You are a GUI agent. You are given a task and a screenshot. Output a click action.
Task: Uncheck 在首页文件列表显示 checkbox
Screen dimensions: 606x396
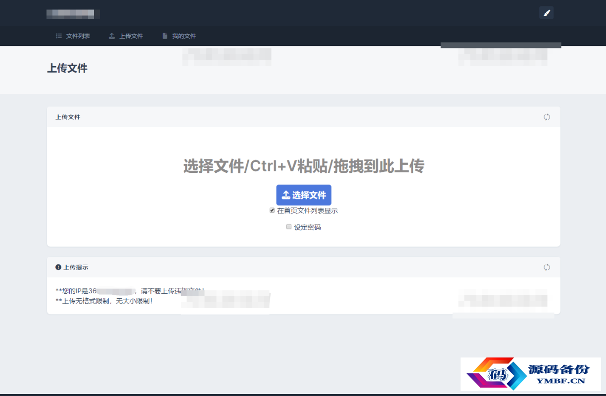point(272,210)
